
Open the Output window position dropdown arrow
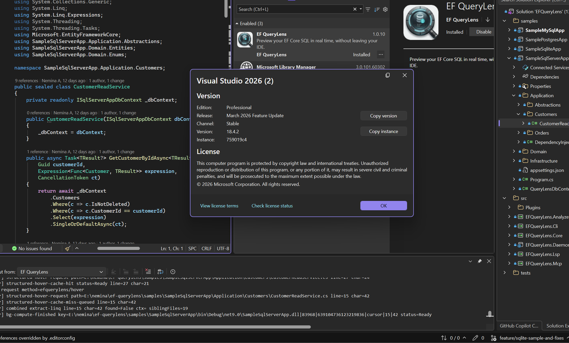pyautogui.click(x=470, y=261)
